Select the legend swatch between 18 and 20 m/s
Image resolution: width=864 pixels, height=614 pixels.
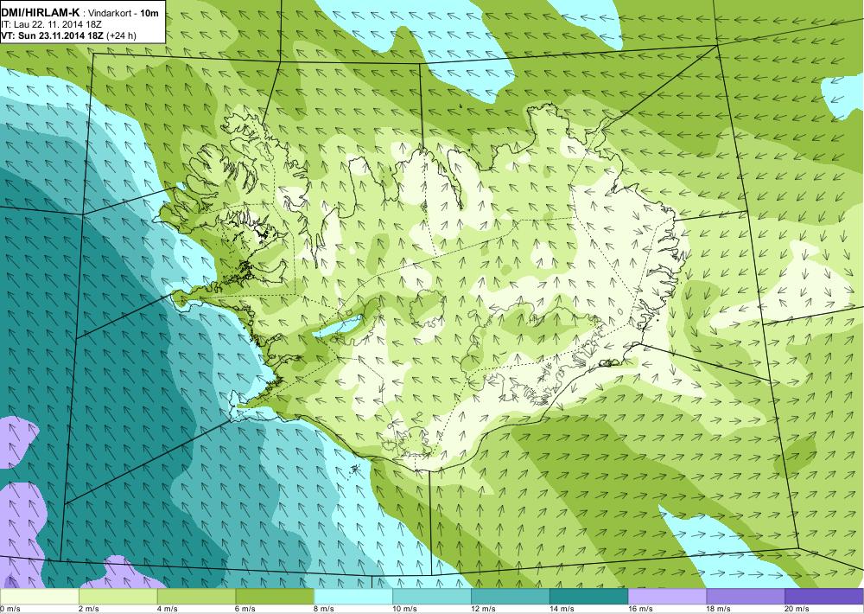coord(746,597)
